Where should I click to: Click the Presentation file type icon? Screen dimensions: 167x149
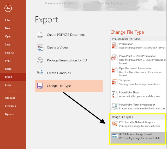(x=115, y=46)
